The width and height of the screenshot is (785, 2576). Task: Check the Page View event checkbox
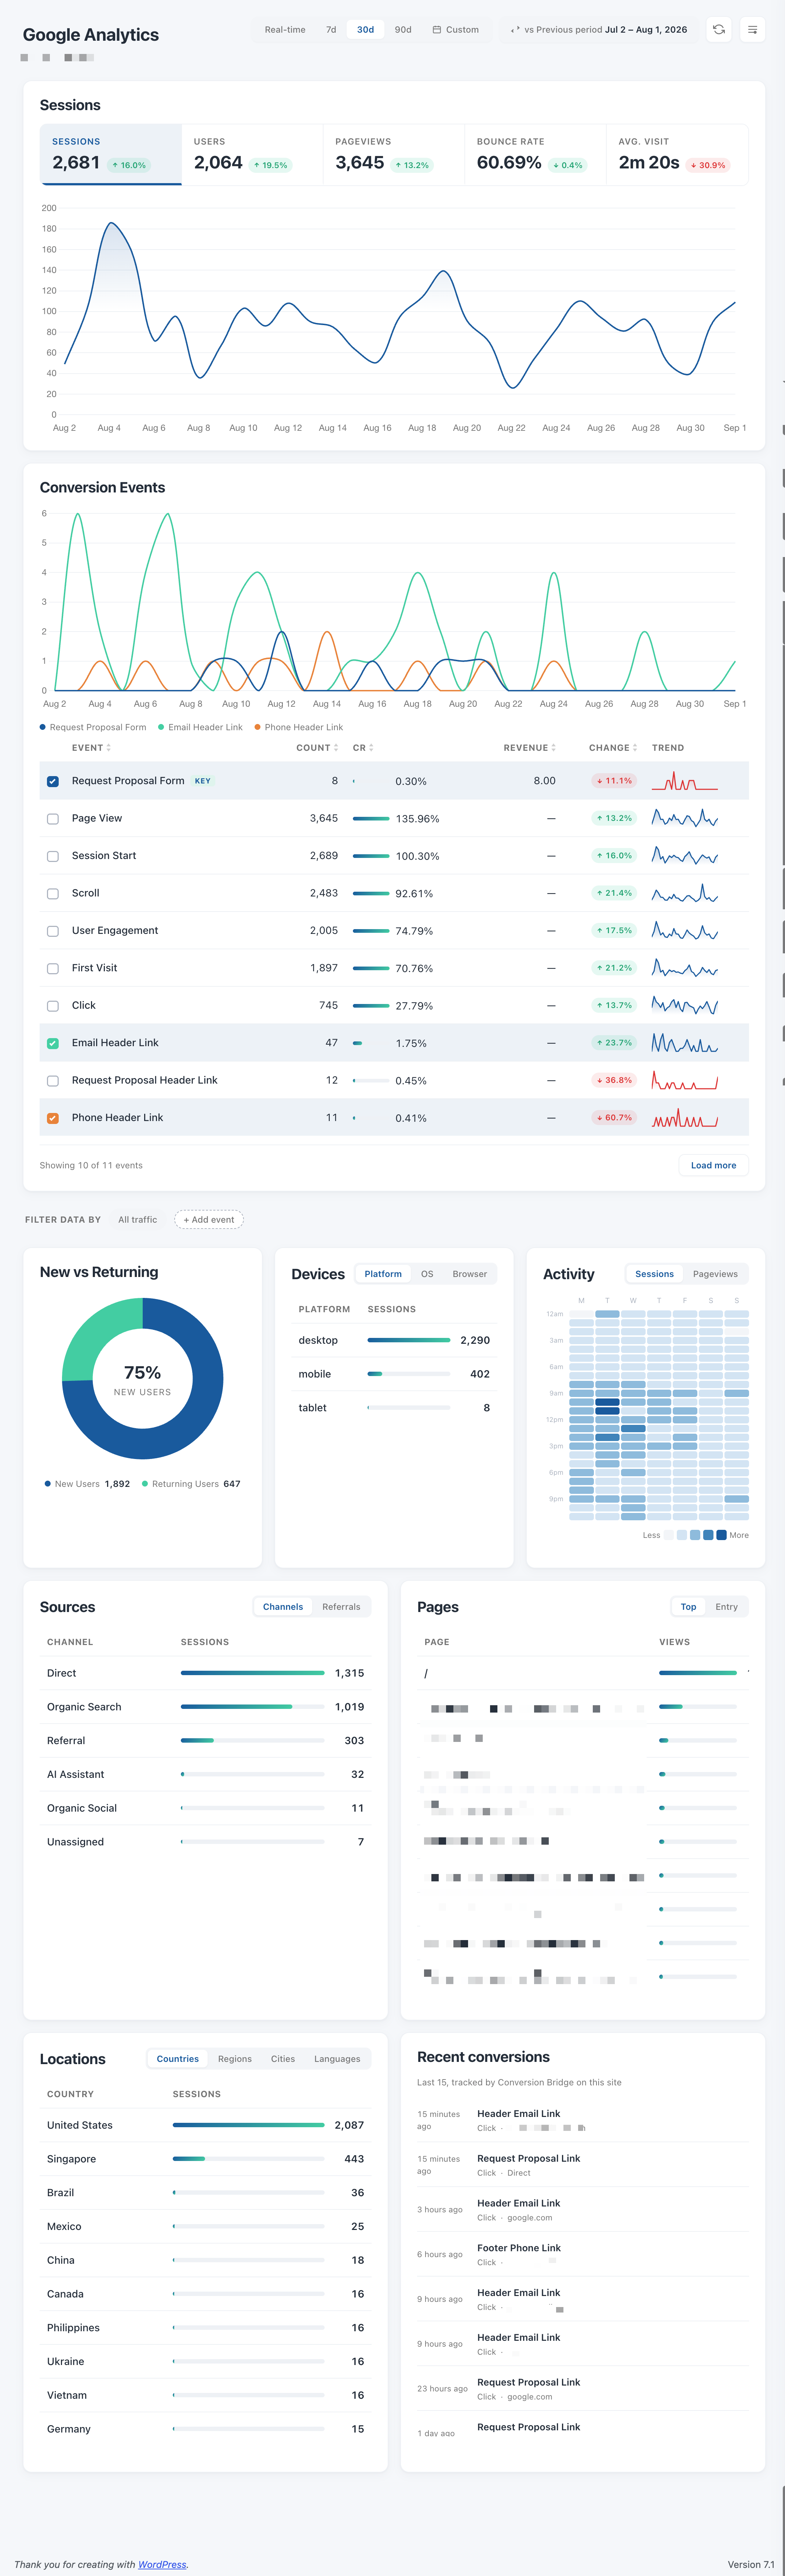53,819
